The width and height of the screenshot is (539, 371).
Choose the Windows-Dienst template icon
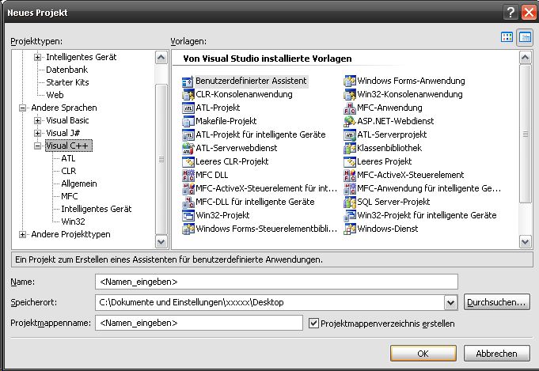349,229
